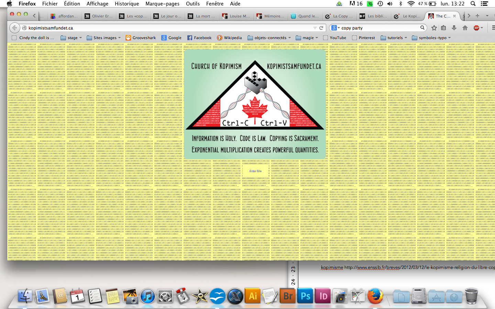Click the volume icon in menu bar
Screen dimensions: 495x309
point(390,4)
